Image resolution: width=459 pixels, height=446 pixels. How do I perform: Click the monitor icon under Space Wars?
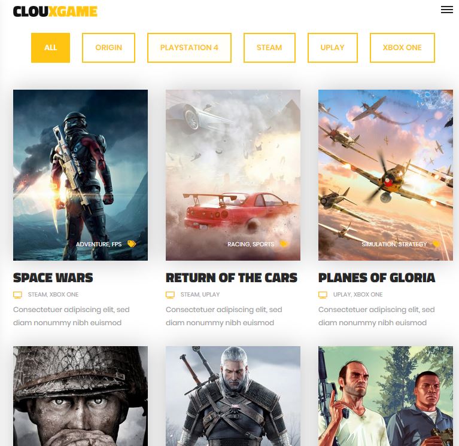[17, 295]
